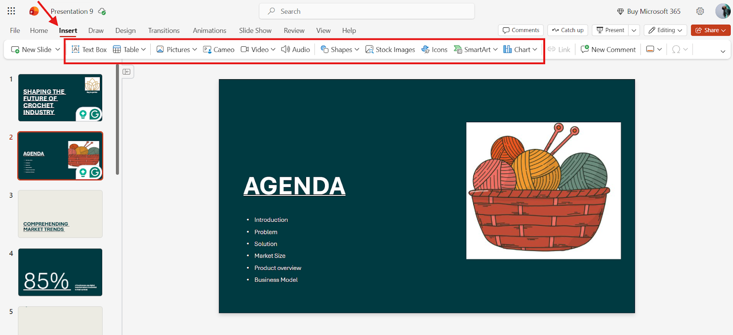Viewport: 733px width, 335px height.
Task: Expand the Video dropdown arrow
Action: [274, 49]
